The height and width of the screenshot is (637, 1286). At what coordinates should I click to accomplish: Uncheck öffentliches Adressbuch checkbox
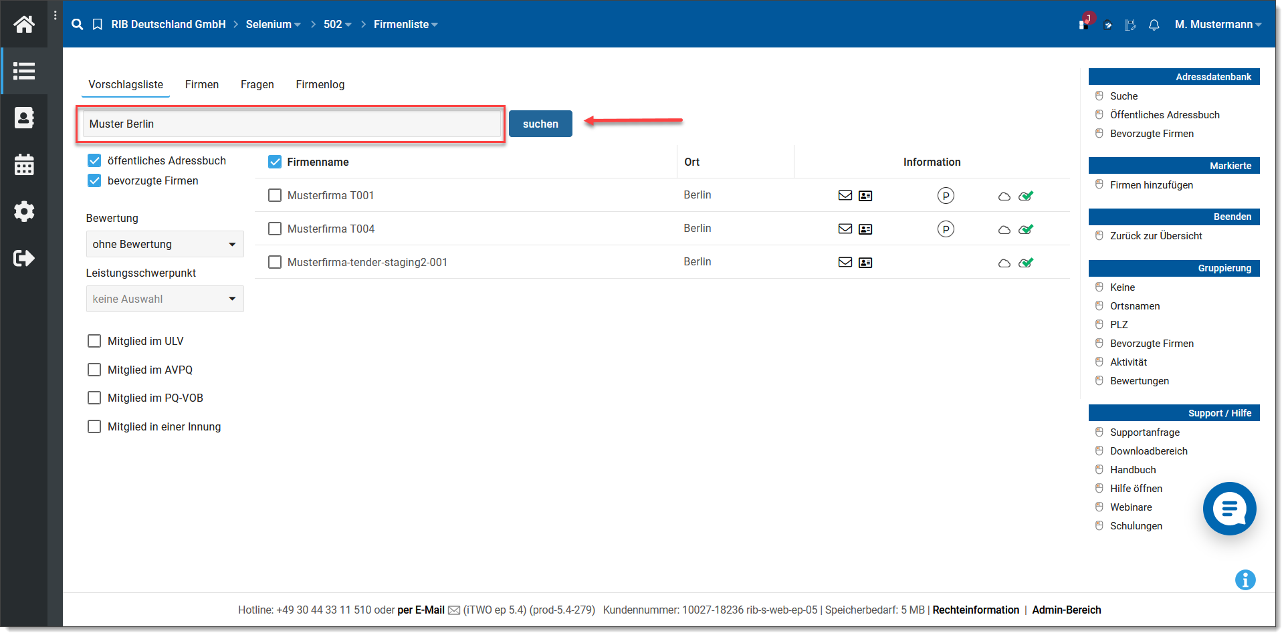click(x=94, y=161)
